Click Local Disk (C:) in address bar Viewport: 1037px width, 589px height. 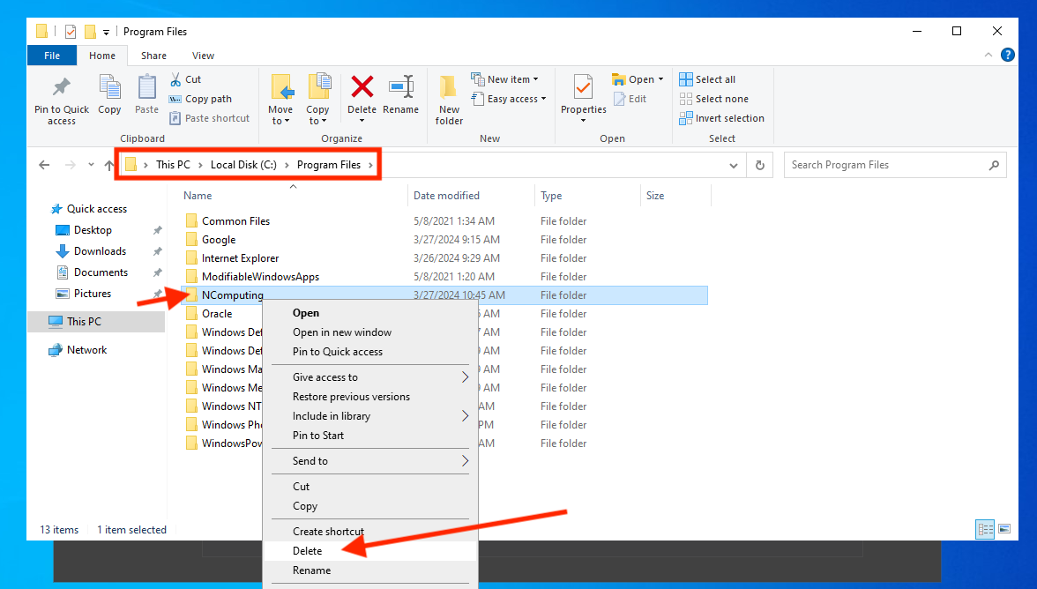[243, 165]
